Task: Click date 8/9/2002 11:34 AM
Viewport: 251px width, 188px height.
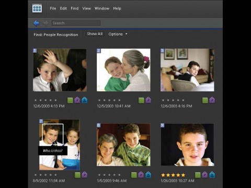Action: point(49,181)
